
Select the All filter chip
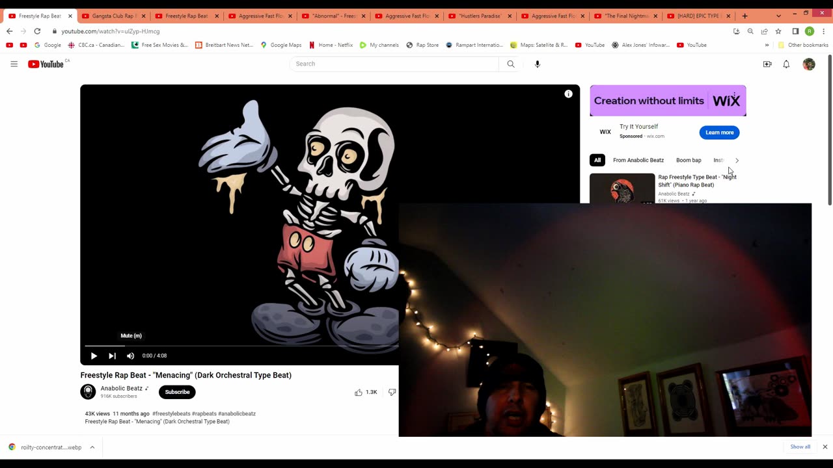click(x=597, y=160)
